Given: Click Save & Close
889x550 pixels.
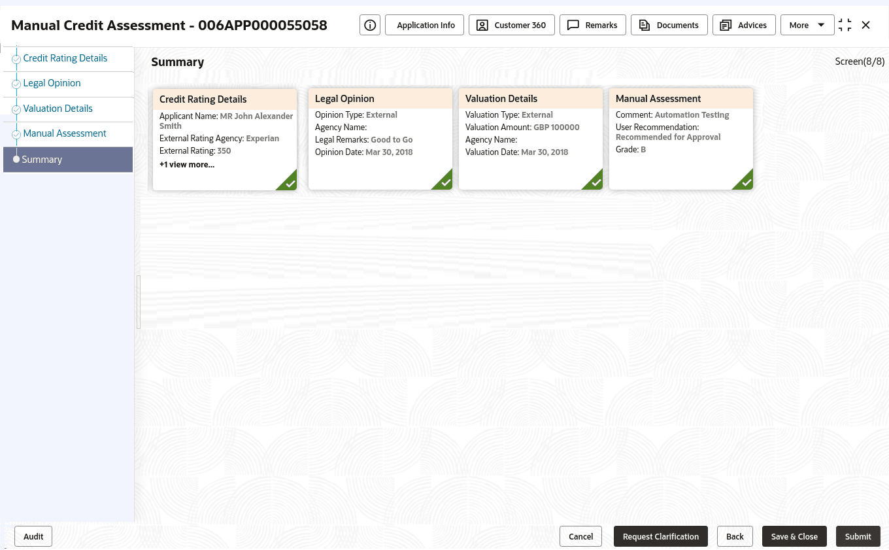Looking at the screenshot, I should tap(794, 536).
